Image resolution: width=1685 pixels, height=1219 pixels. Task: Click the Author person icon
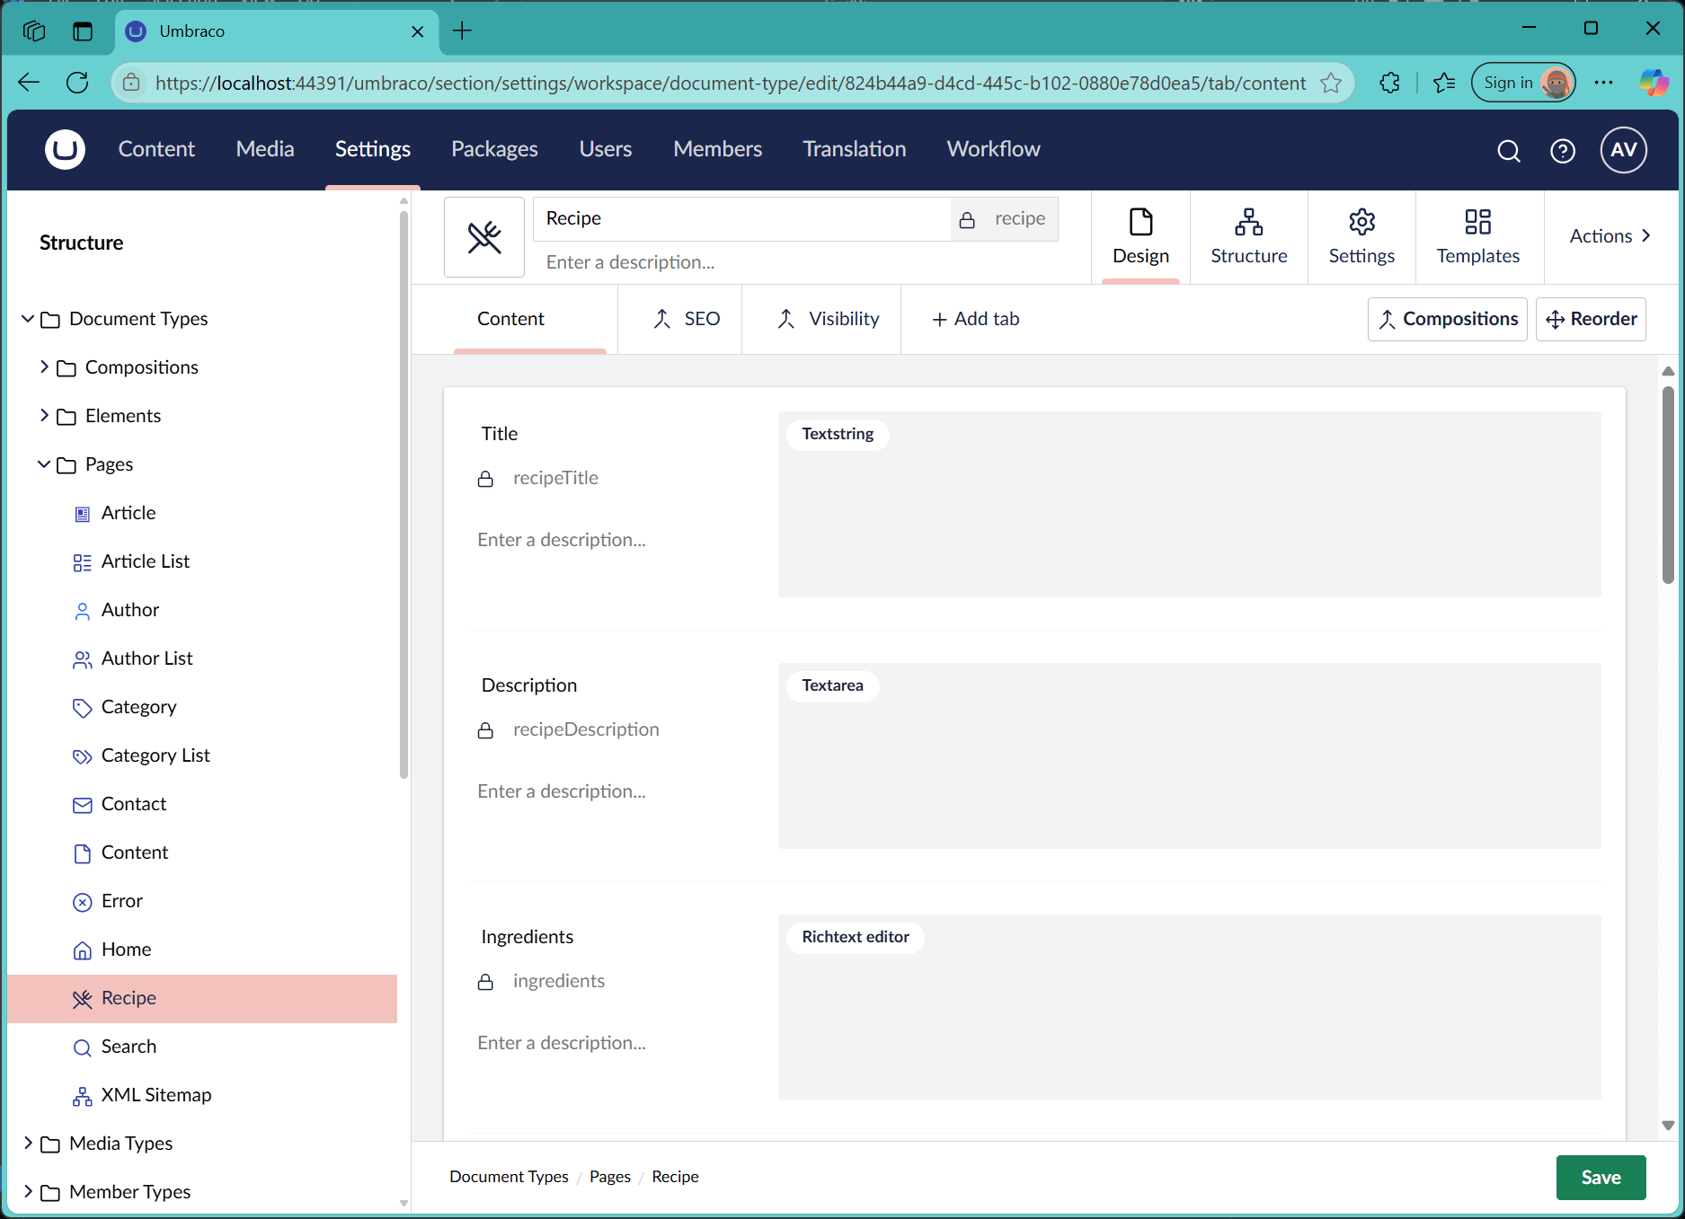[x=82, y=611]
